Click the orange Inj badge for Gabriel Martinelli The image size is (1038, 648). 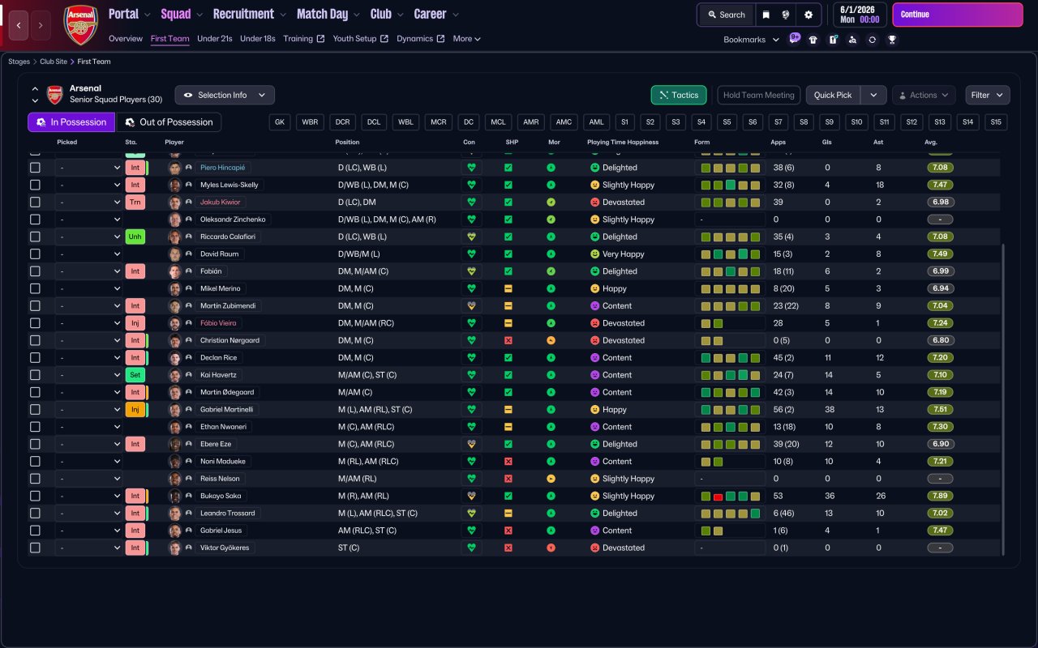tap(135, 410)
